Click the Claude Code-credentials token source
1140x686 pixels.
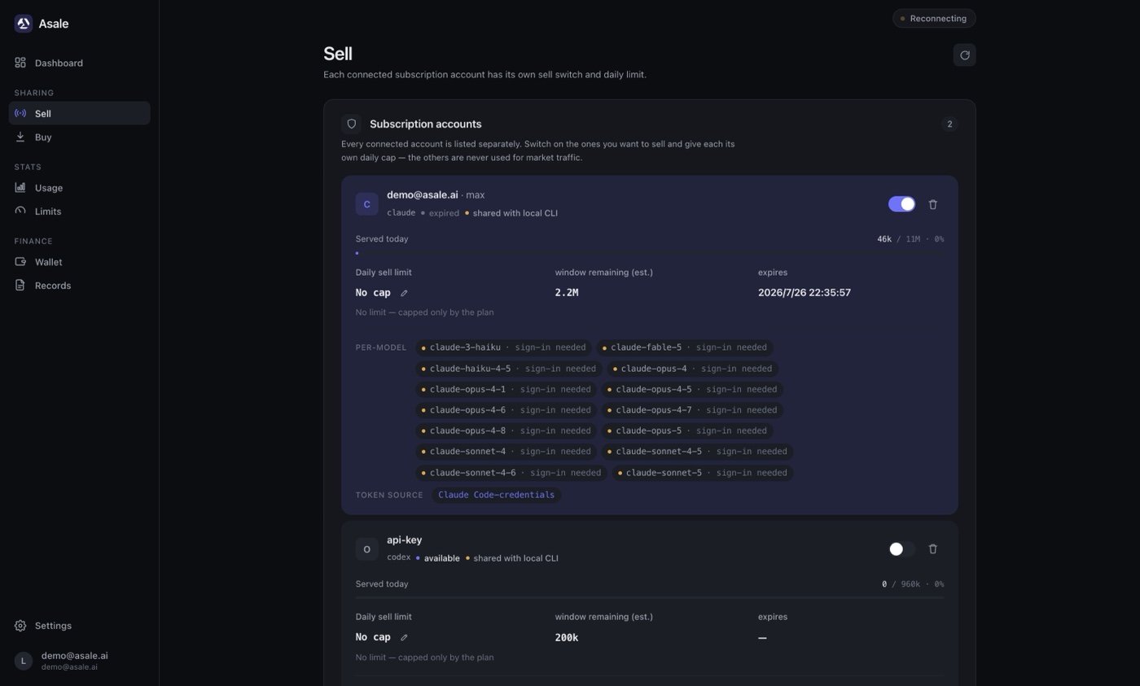point(496,495)
